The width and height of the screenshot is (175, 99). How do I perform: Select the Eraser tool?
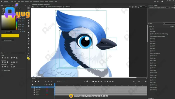28,23
